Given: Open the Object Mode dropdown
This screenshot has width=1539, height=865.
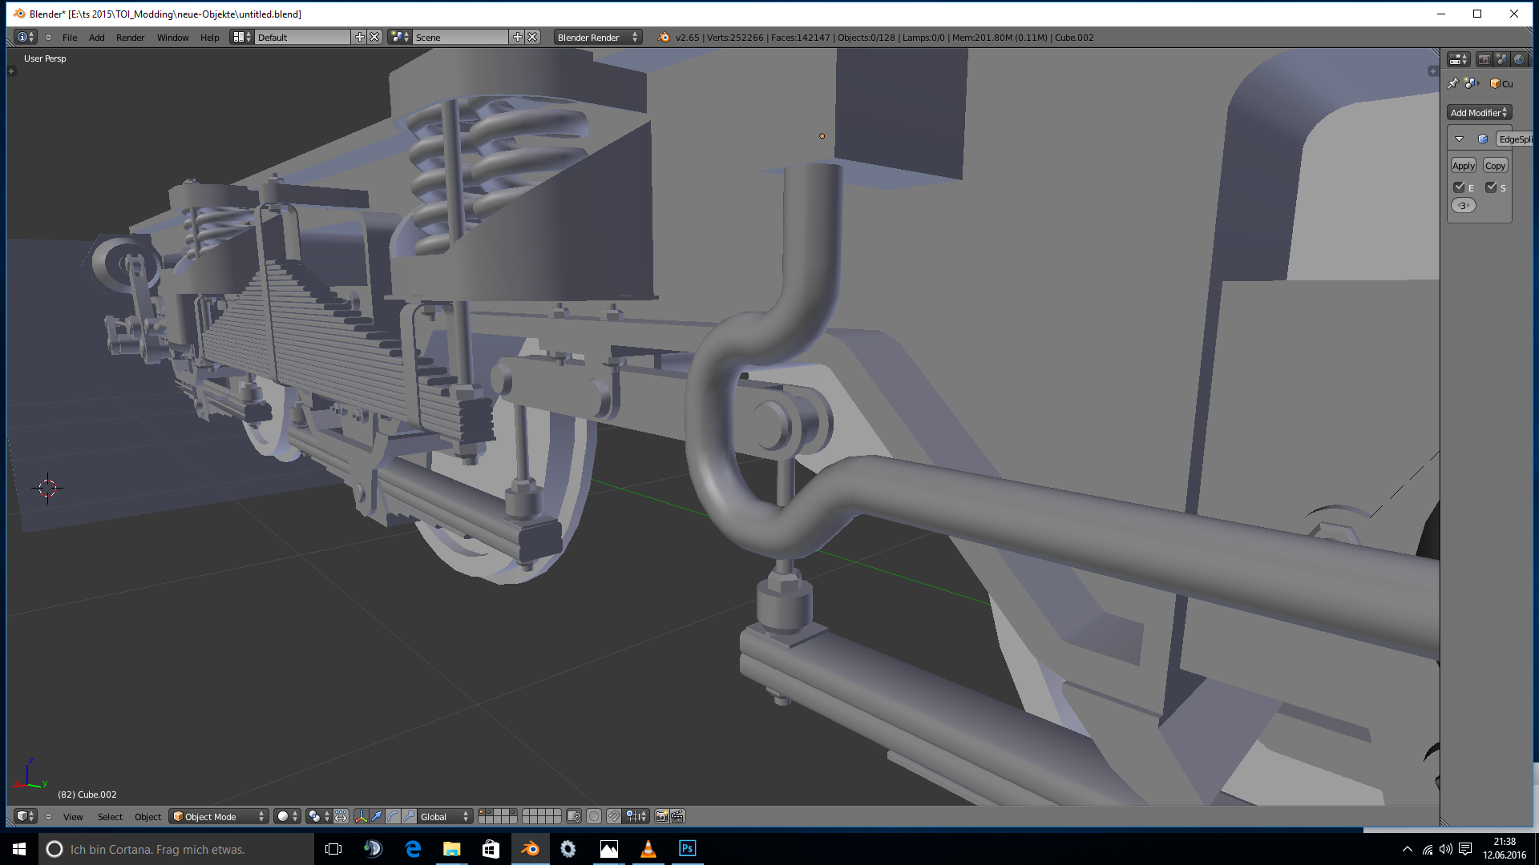Looking at the screenshot, I should click(219, 816).
